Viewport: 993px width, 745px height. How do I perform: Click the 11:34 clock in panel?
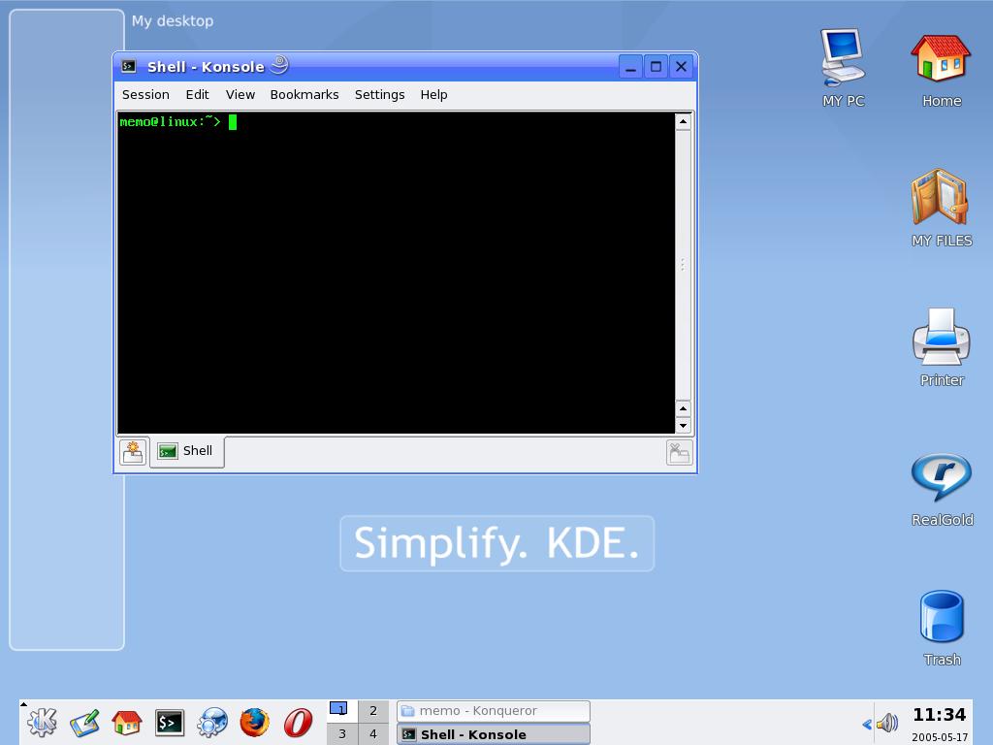pyautogui.click(x=939, y=715)
